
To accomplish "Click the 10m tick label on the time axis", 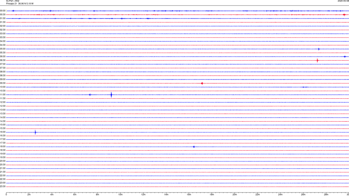I will pos(120,195).
